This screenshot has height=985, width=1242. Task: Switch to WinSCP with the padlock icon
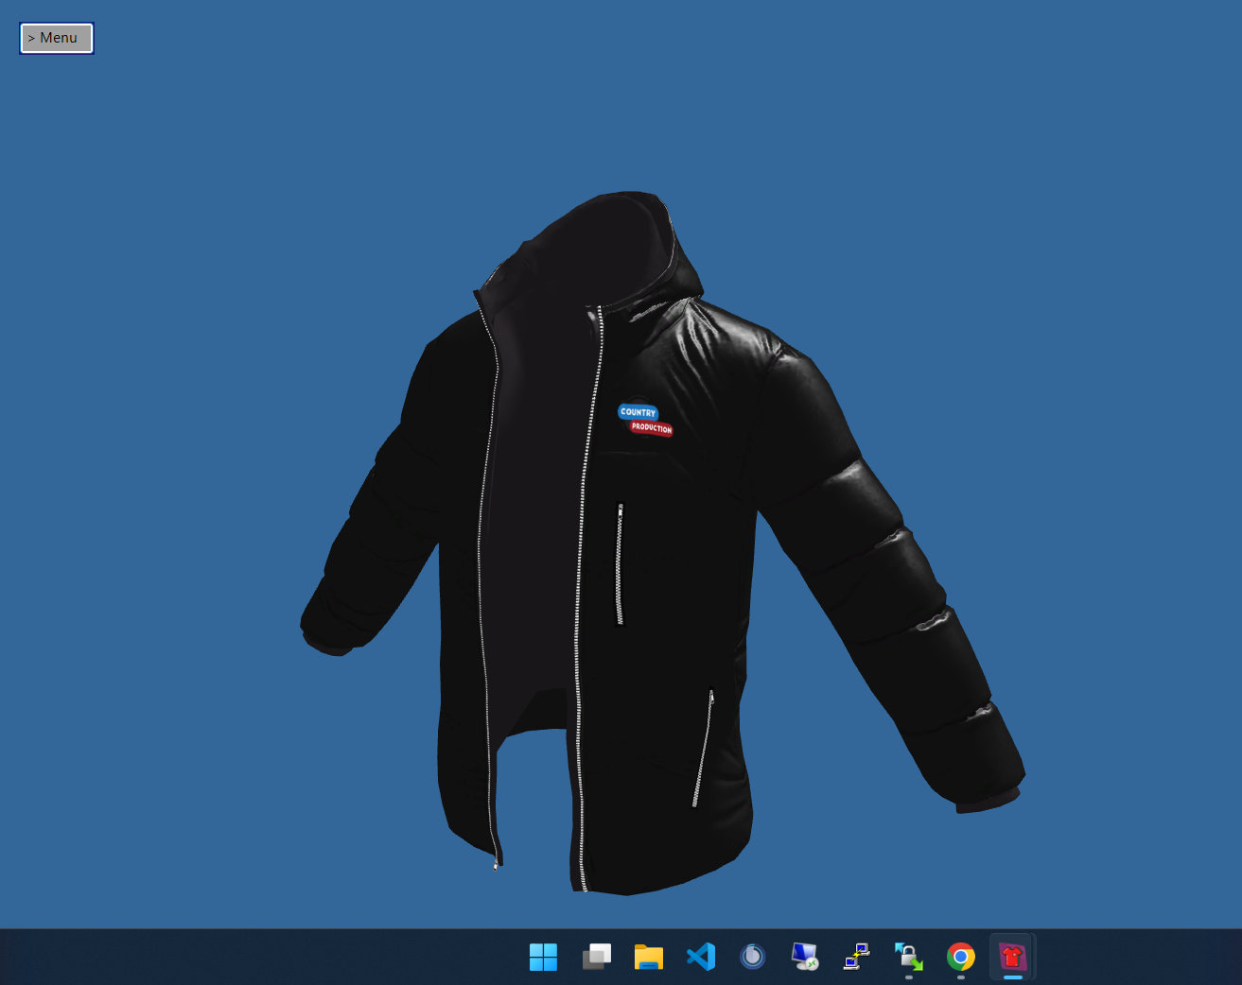909,957
